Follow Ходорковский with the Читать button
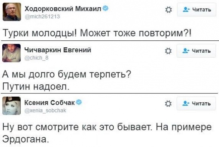The image size is (219, 147). click(x=196, y=10)
